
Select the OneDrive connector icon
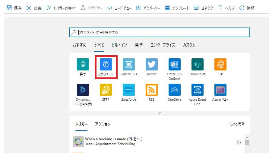tap(175, 90)
